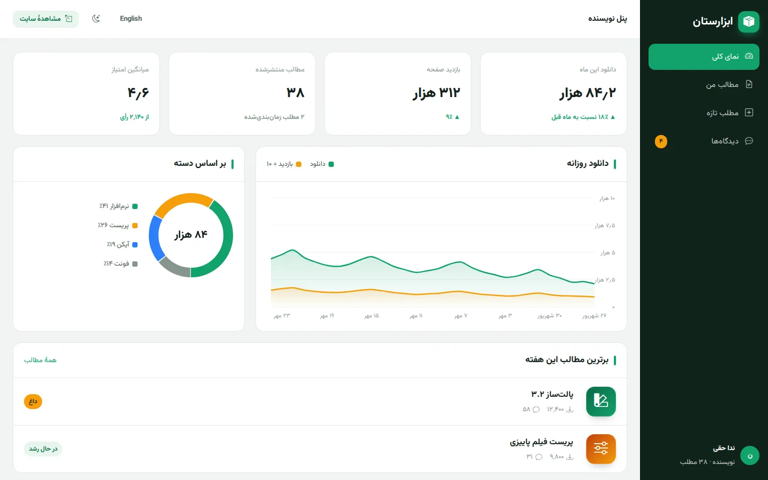Open the مطالب من document icon
Viewport: 768px width, 480px height.
[749, 84]
